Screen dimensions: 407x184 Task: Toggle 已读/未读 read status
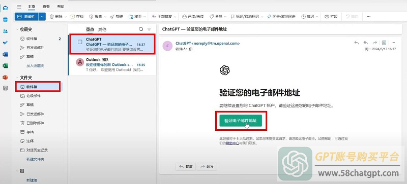pyautogui.click(x=193, y=17)
